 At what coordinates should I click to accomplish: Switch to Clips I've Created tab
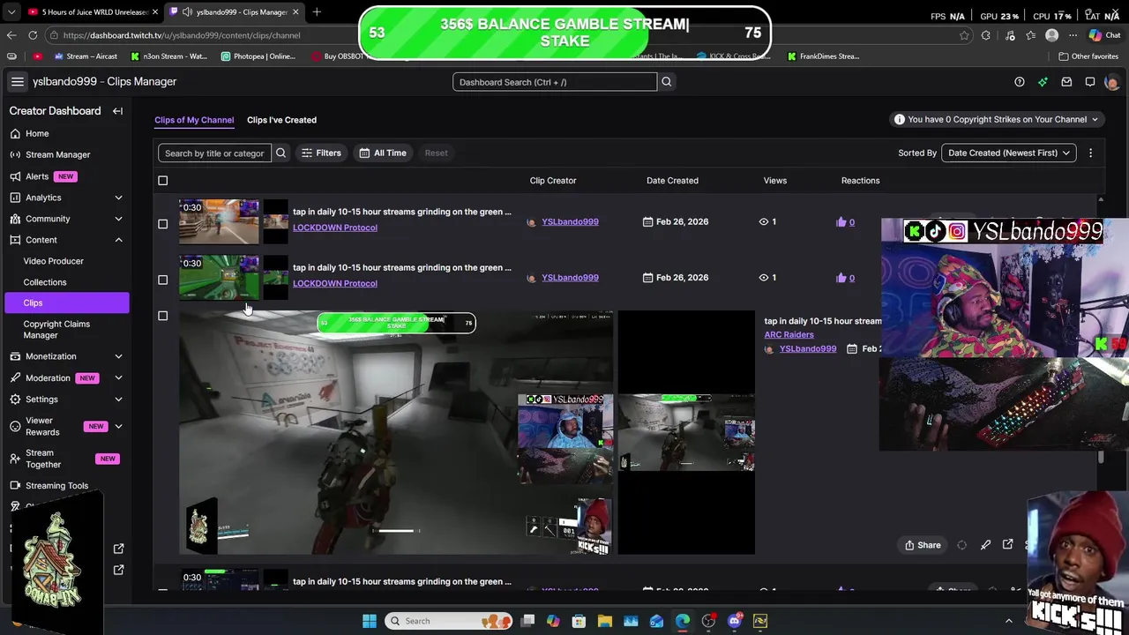point(281,120)
